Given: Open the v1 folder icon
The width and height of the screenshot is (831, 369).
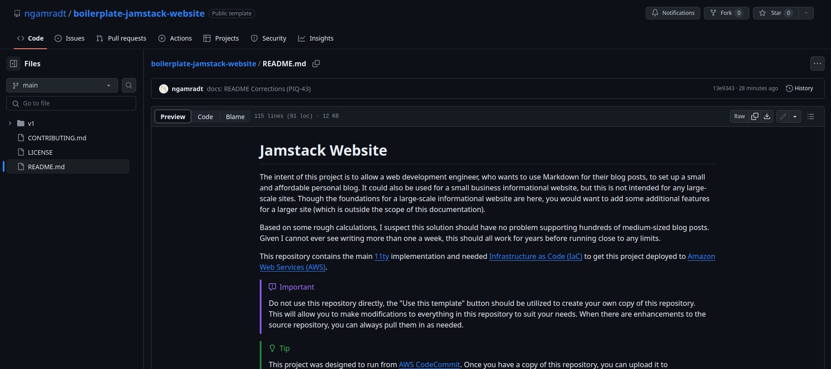Looking at the screenshot, I should (21, 123).
